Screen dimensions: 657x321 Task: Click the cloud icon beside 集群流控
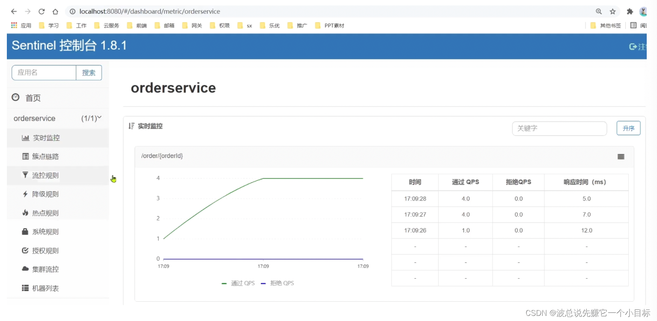pos(25,269)
